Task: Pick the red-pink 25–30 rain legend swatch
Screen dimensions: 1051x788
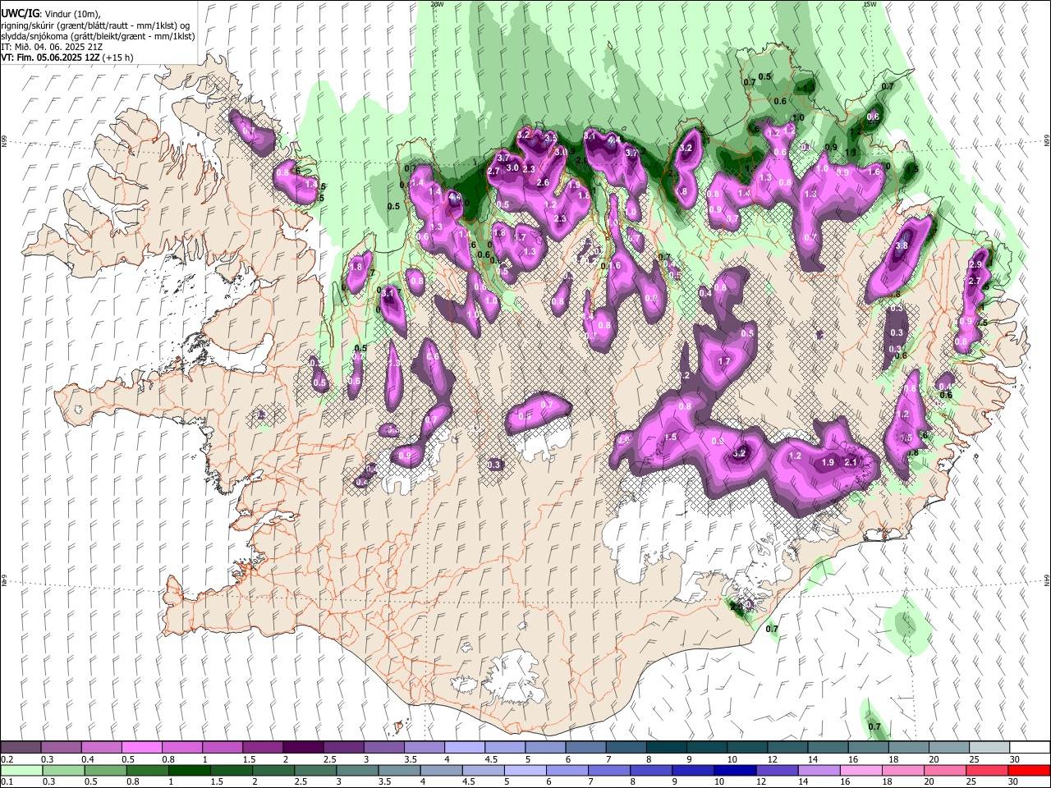Action: [x=986, y=770]
